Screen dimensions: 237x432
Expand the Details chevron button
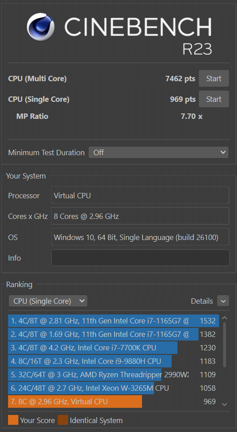click(223, 301)
